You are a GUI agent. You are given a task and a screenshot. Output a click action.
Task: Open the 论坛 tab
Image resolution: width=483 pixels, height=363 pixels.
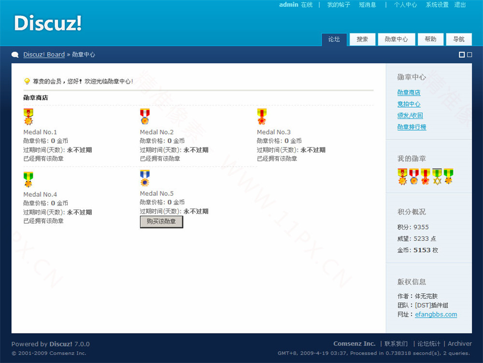[334, 39]
